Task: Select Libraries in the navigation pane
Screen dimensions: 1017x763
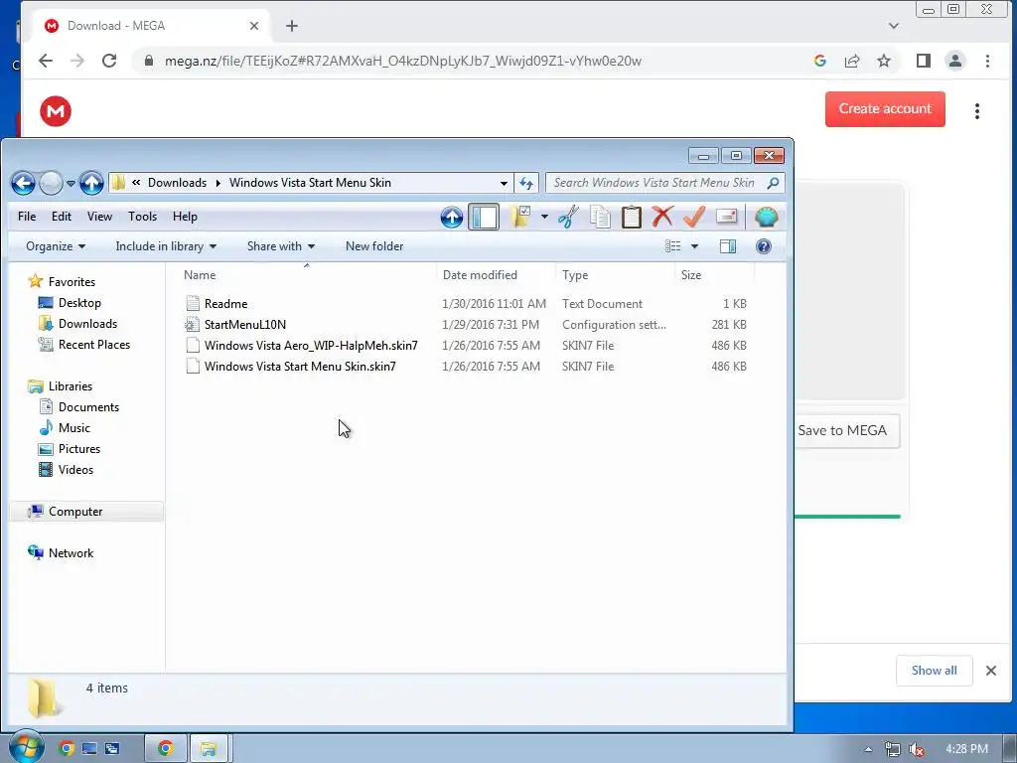Action: click(71, 386)
